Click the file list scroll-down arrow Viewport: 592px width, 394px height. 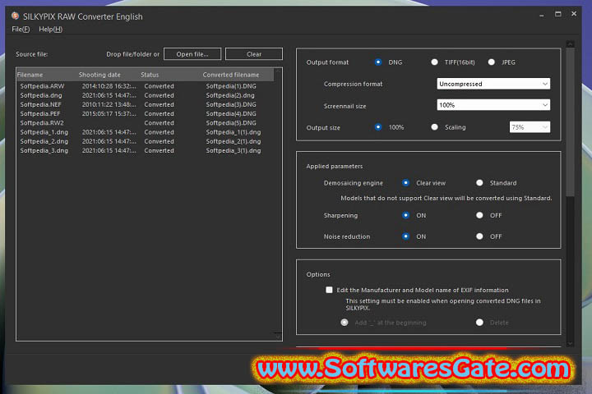278,337
